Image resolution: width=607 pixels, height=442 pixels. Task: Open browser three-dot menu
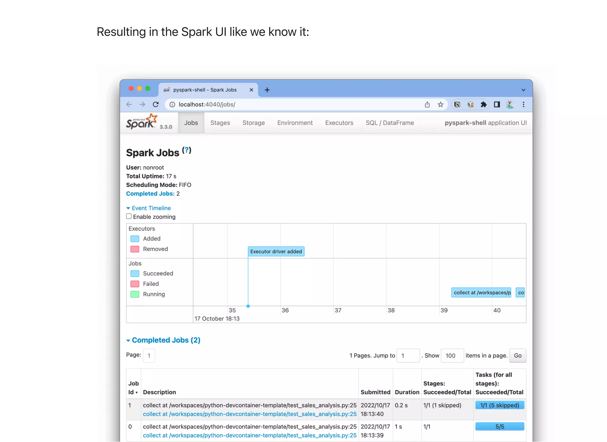pos(523,105)
